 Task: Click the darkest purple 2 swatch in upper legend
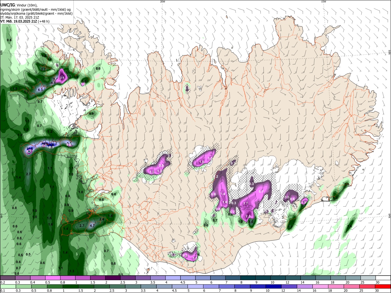click(112, 278)
